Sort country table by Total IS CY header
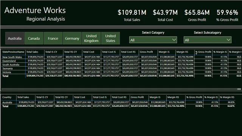 [42, 97]
